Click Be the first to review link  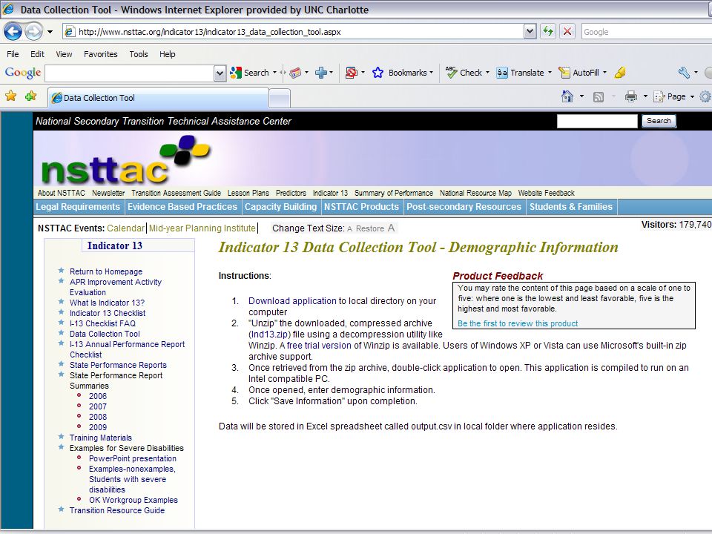518,323
